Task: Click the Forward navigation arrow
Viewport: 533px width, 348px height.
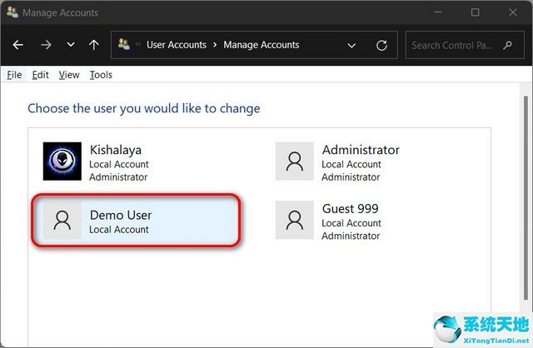Action: (x=45, y=45)
